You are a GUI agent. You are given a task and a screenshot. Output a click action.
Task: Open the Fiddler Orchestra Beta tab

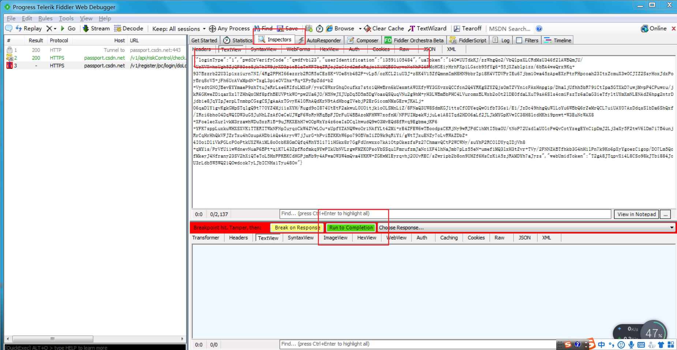[414, 40]
